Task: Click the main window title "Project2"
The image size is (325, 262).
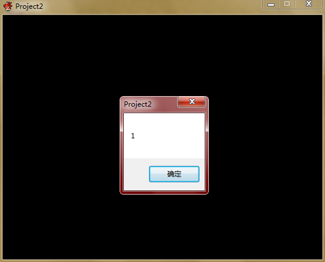Action: (x=29, y=6)
